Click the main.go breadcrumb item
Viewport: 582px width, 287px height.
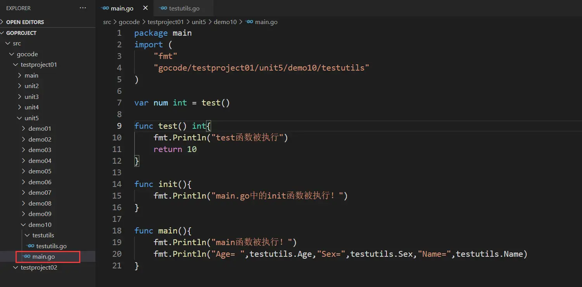click(x=266, y=22)
